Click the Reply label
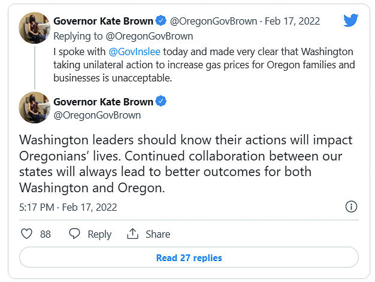The width and height of the screenshot is (375, 282). coord(99,234)
